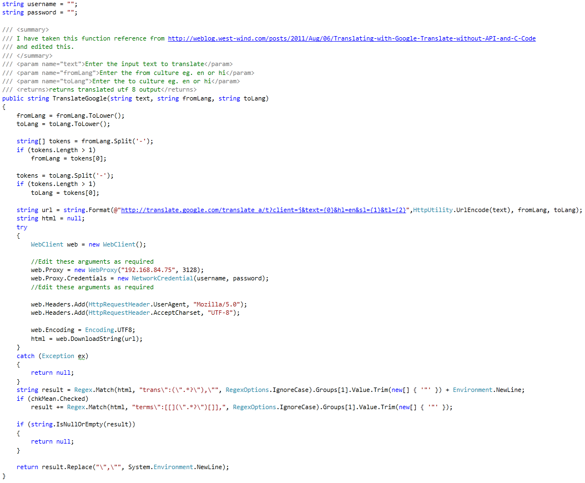Click 'if (string.IsNullOrEmpty(result))' line
The image size is (585, 483).
[75, 425]
